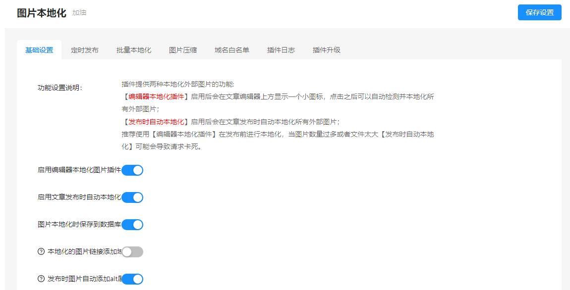Click the 保存设置 button
The image size is (570, 290).
pos(539,12)
